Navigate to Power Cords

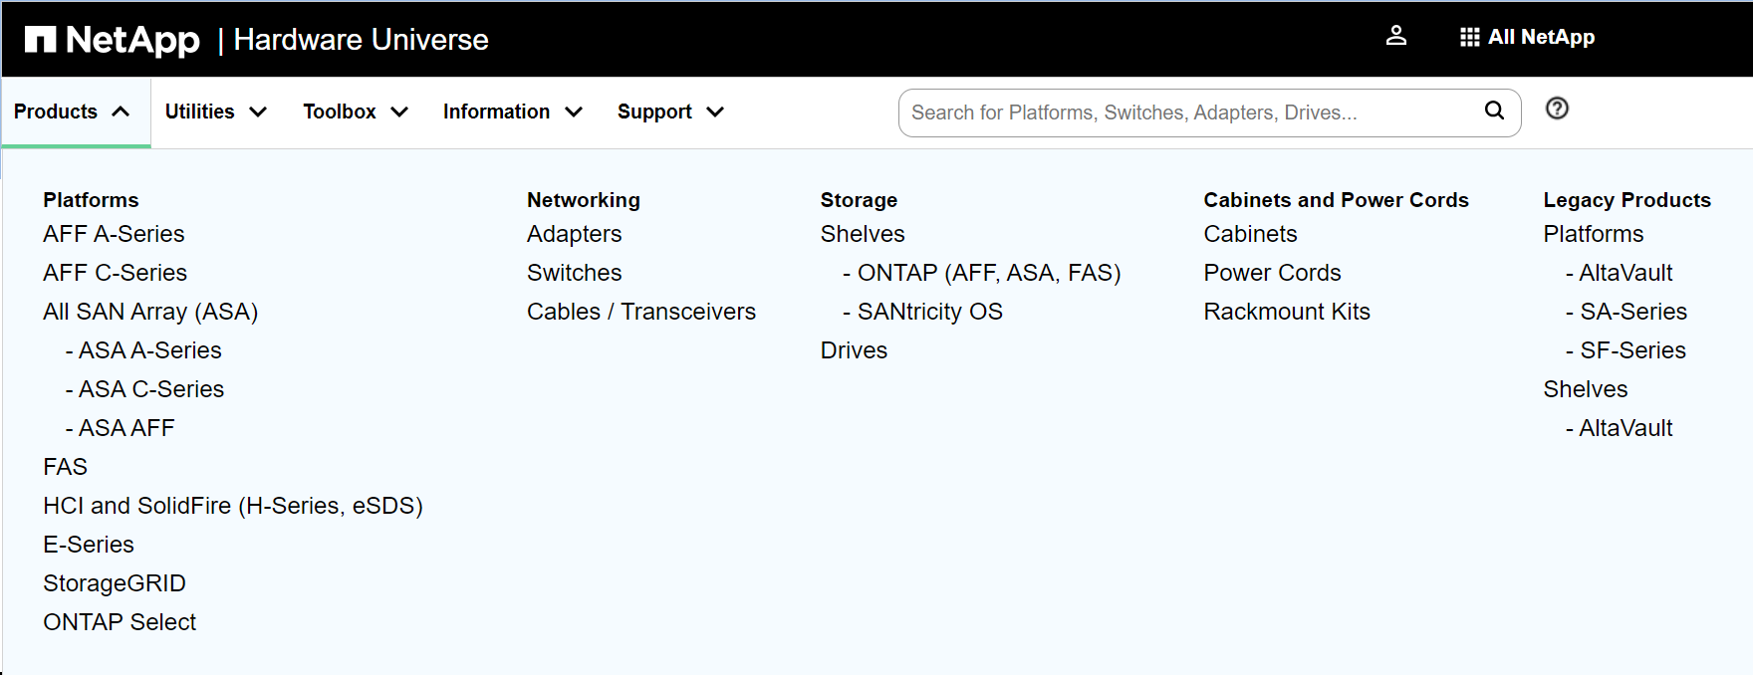pos(1272,273)
